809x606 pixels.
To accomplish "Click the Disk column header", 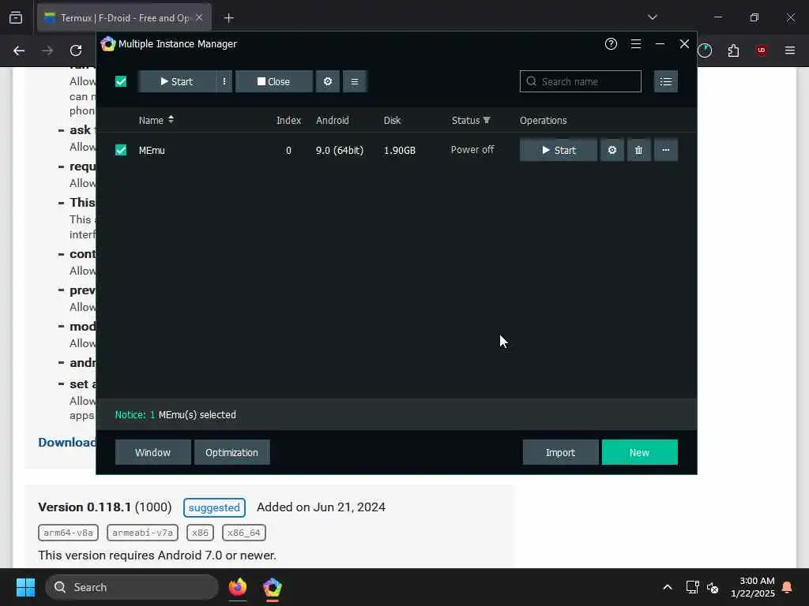I will tap(392, 121).
